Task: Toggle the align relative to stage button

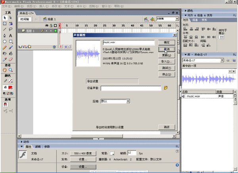Action: (221, 38)
